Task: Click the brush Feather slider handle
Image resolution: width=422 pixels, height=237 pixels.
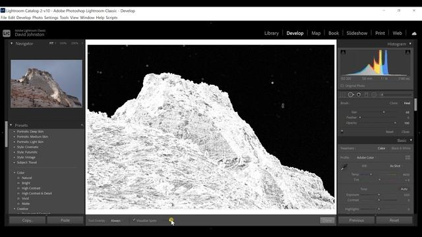Action: pos(360,117)
